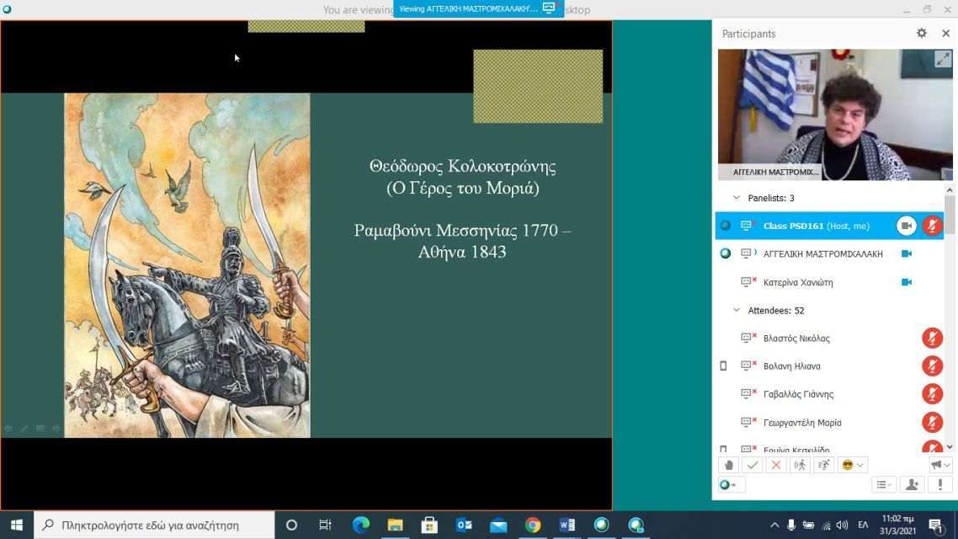
Task: Click the add participant icon
Action: [x=912, y=484]
